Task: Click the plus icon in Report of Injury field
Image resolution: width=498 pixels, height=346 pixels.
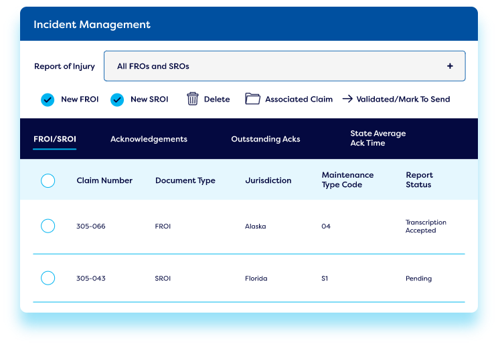Action: [450, 66]
